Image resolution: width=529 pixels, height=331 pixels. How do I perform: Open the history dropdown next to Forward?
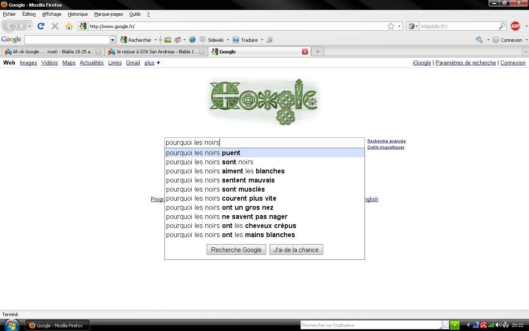(29, 26)
